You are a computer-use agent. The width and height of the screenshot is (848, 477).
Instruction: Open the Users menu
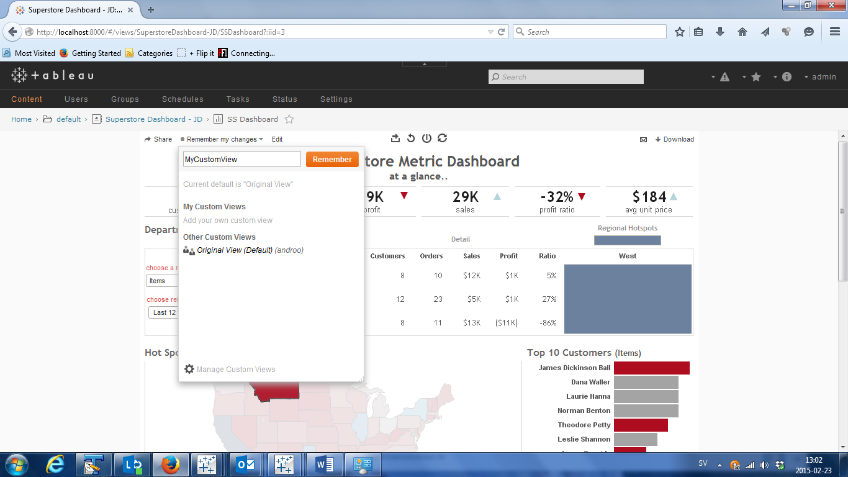coord(76,99)
